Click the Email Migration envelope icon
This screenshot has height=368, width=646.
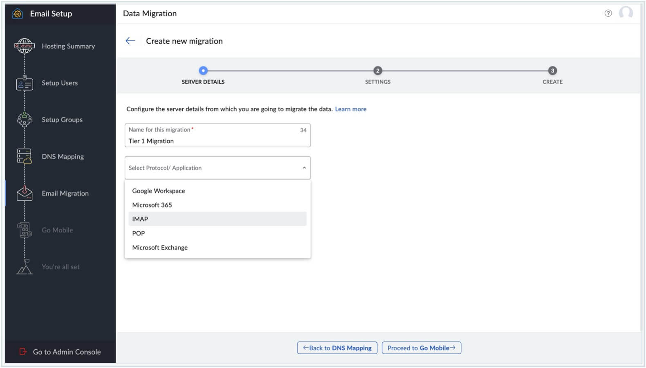(24, 193)
